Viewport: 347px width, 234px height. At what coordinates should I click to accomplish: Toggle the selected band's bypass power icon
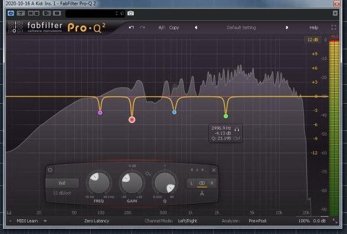[50, 170]
